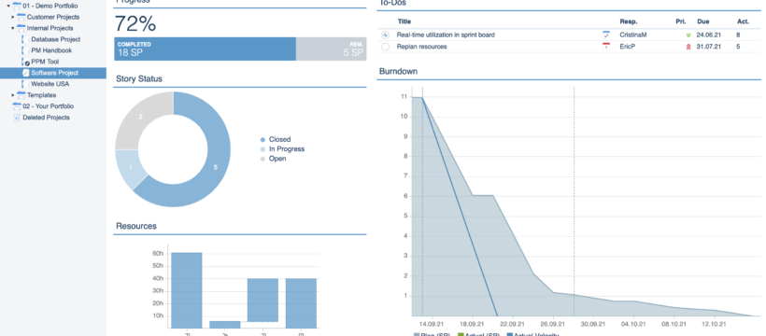
Task: Click the 01 - Demo Portfolio folder icon
Action: tap(17, 6)
